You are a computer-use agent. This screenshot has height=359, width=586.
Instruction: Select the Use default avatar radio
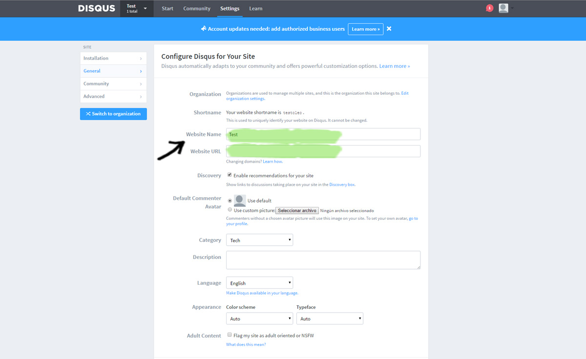(x=230, y=200)
